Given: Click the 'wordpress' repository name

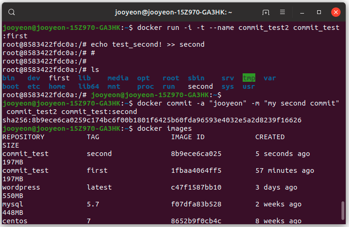Looking at the screenshot, I should (x=21, y=188).
